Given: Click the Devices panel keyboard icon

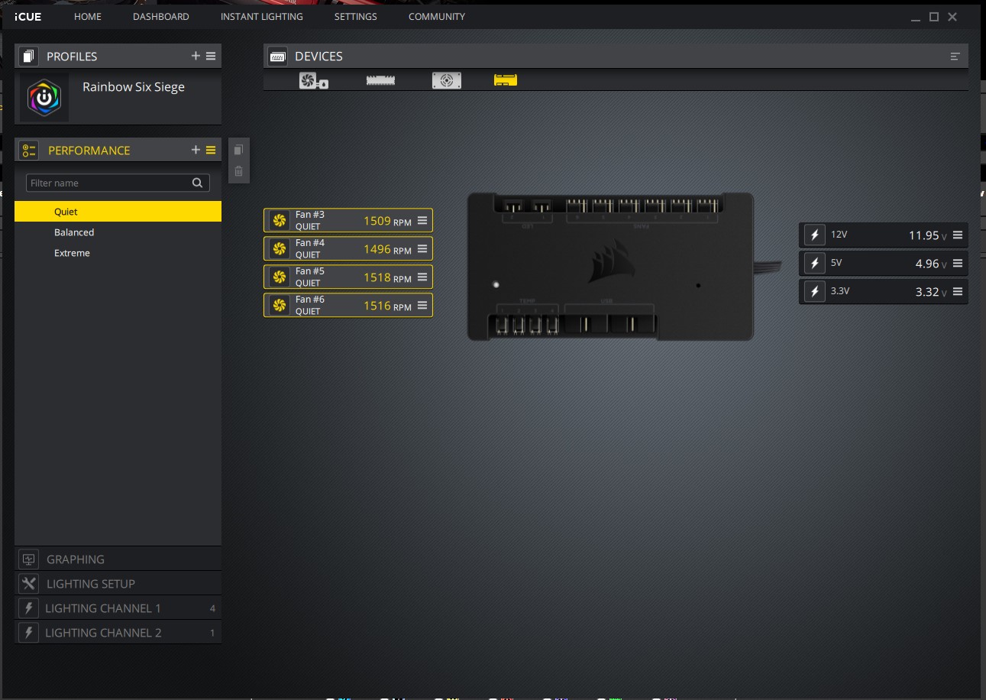Looking at the screenshot, I should tap(278, 57).
